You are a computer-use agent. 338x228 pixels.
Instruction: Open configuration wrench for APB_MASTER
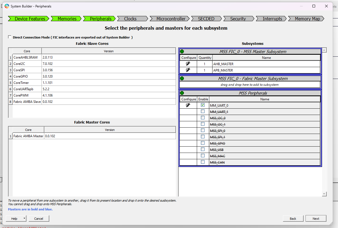pyautogui.click(x=189, y=70)
